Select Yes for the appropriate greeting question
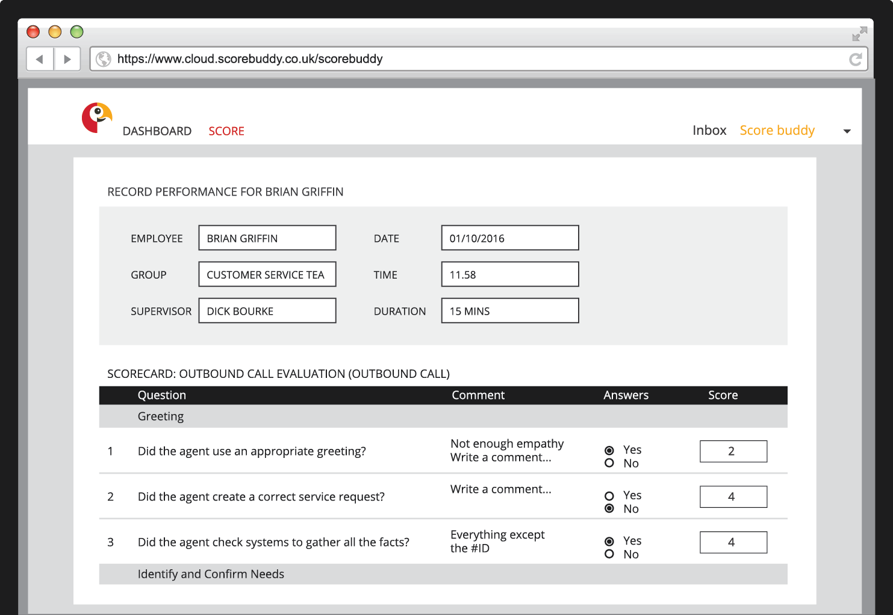893x615 pixels. pyautogui.click(x=609, y=450)
